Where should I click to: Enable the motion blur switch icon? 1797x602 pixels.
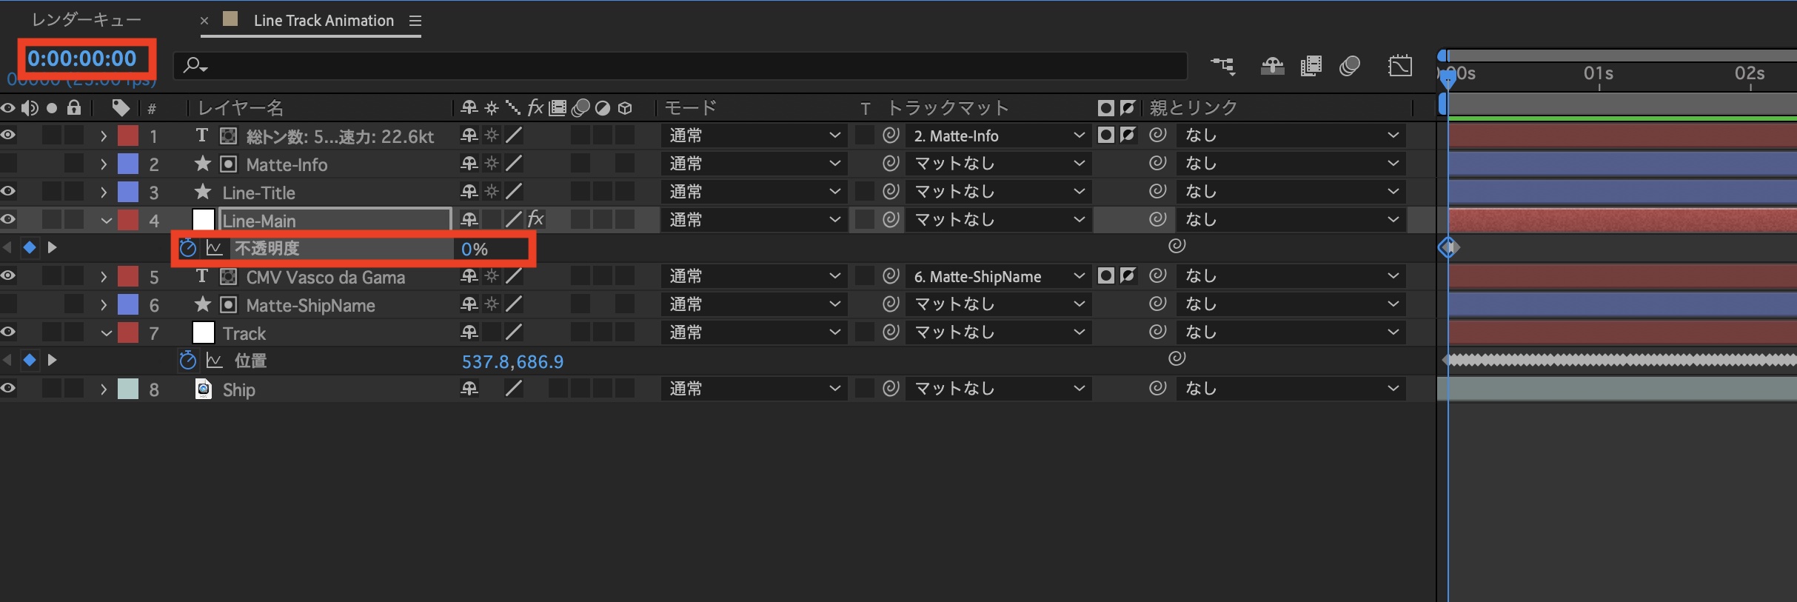(x=1350, y=67)
